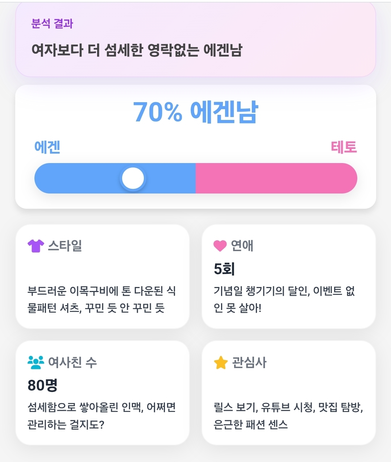Click the 70% 에겐남 heading

click(x=196, y=112)
